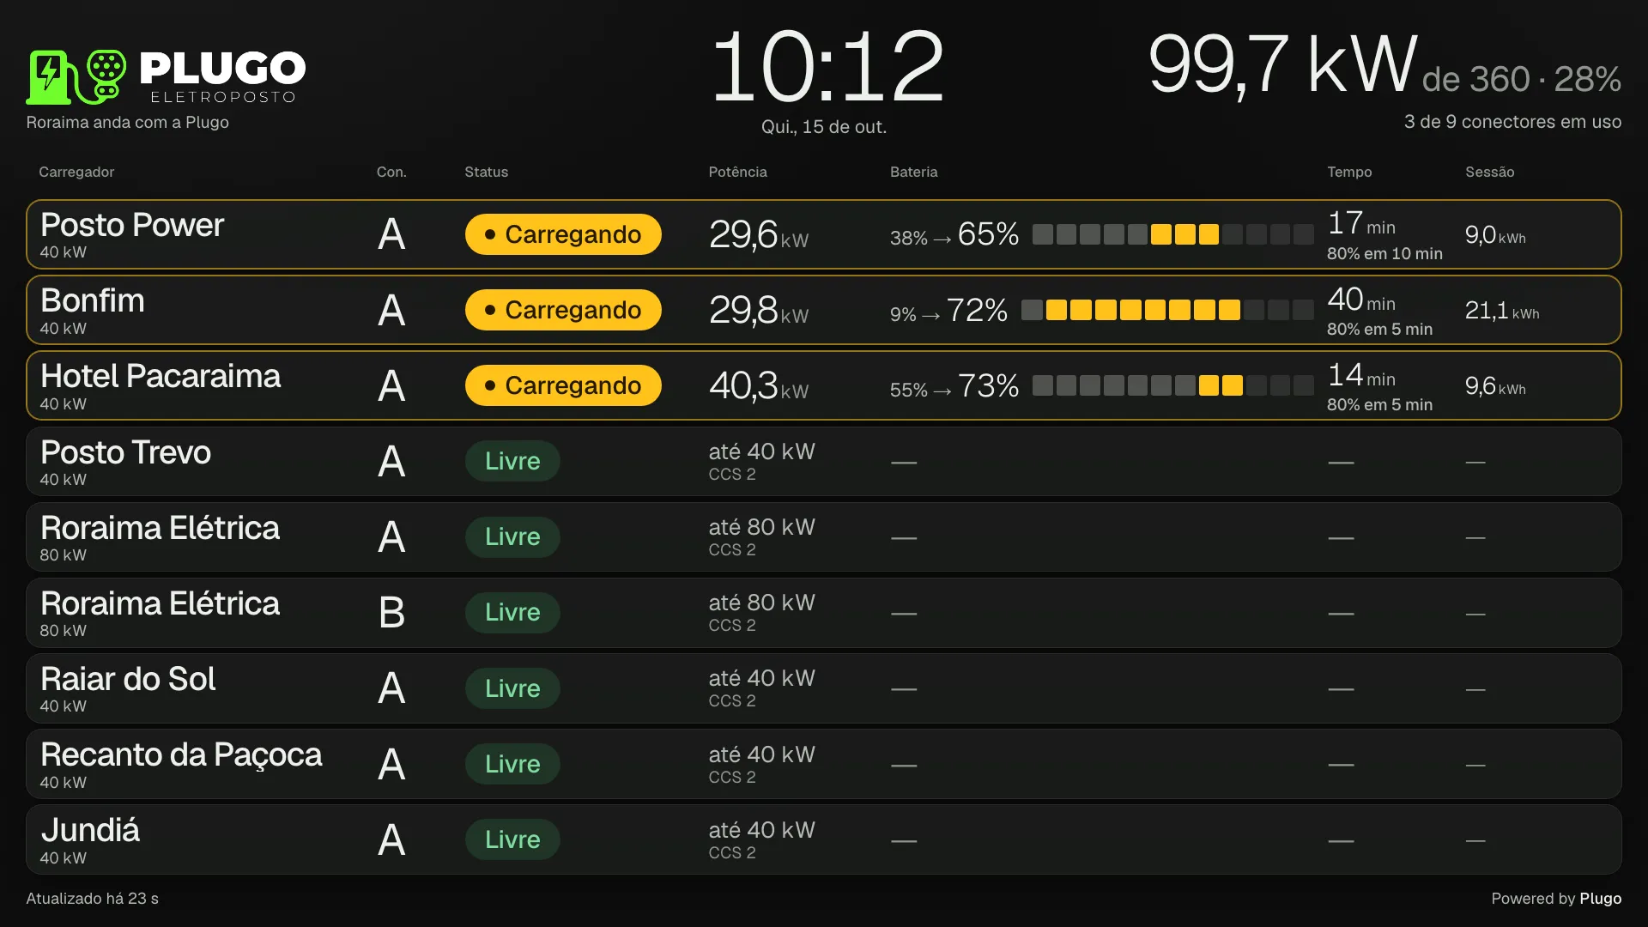The width and height of the screenshot is (1648, 927).
Task: Click the 10:12 clock display
Action: 827,66
